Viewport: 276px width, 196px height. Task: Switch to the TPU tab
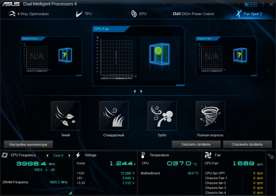tap(84, 14)
